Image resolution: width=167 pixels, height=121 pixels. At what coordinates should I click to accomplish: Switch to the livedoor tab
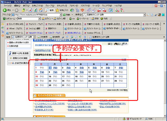(x=93, y=33)
